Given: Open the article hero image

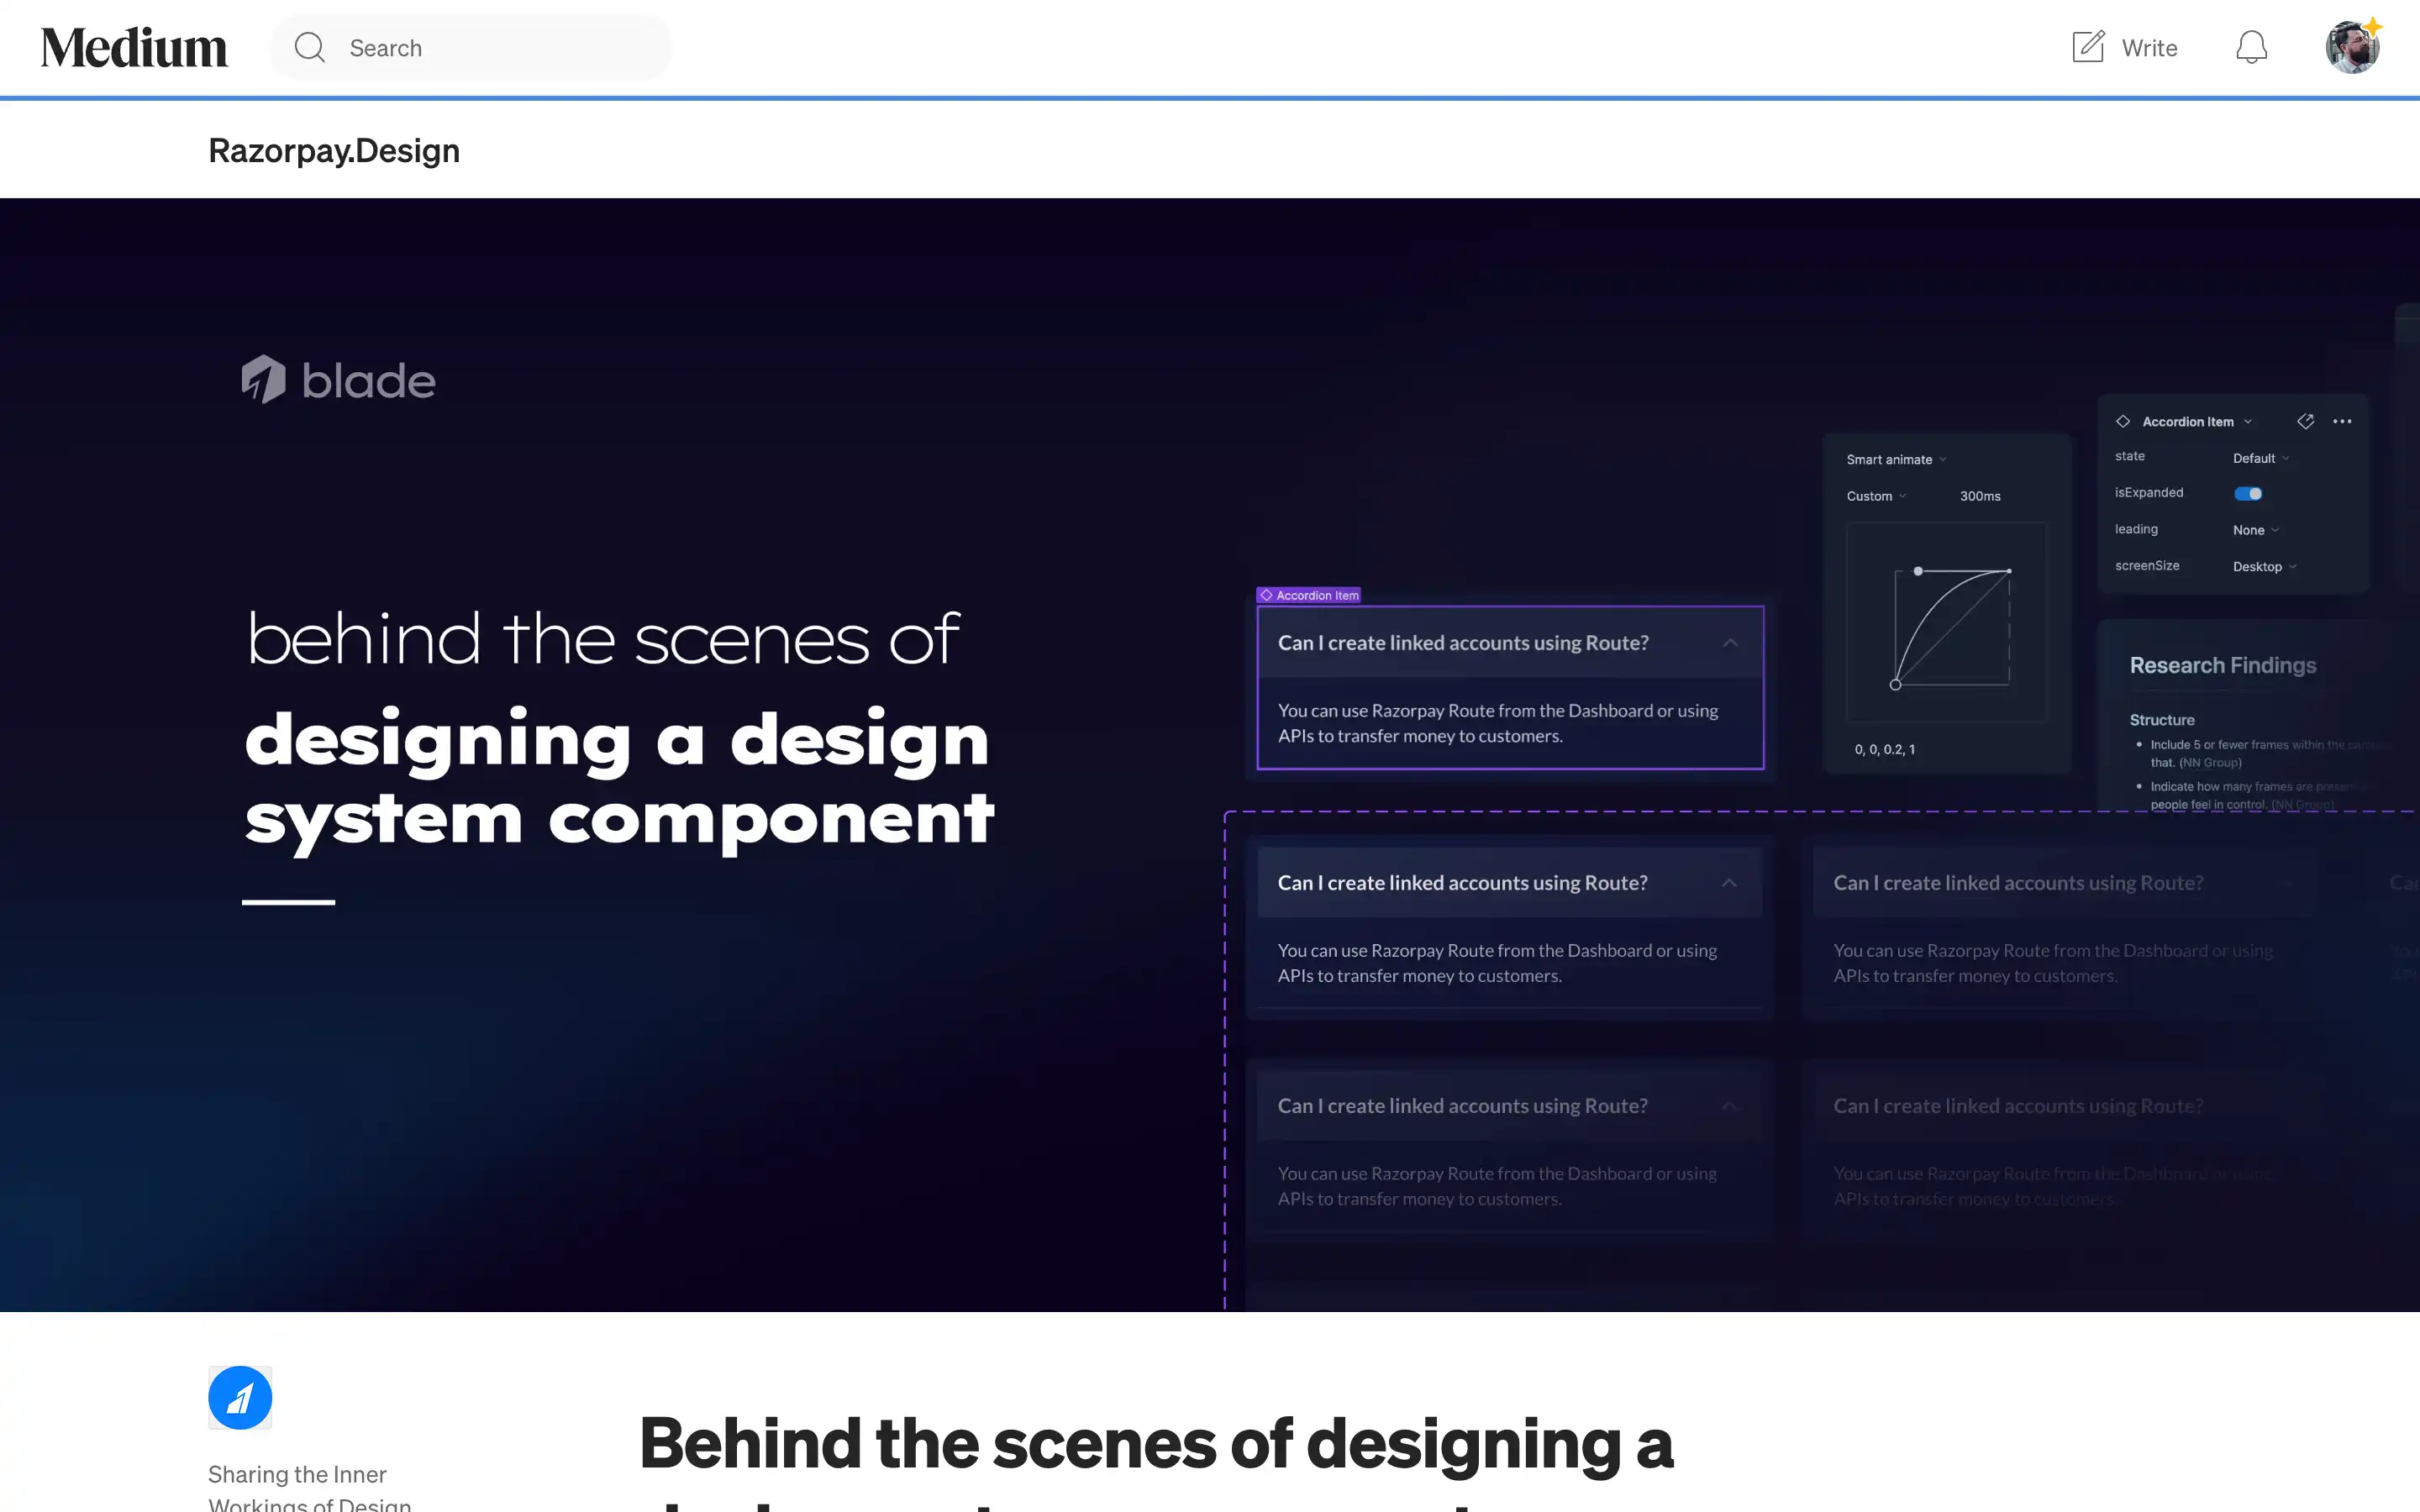Looking at the screenshot, I should click(x=1210, y=755).
